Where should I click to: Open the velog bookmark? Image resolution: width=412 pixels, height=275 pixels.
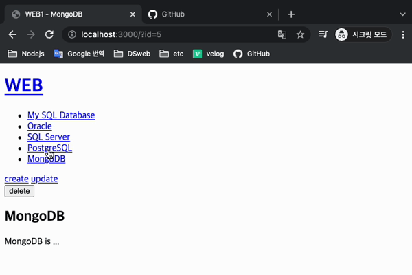(209, 54)
